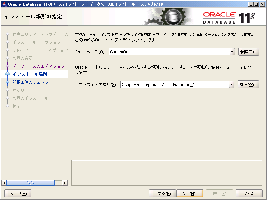Image resolution: width=267 pixels, height=200 pixels.
Task: Open the データベースのエディション step link
Action: click(38, 66)
